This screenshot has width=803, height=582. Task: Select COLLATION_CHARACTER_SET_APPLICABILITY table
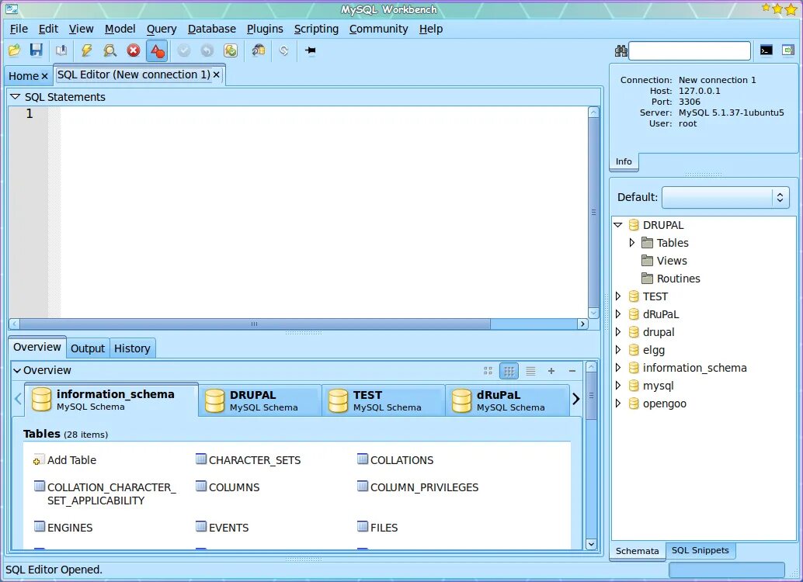click(105, 494)
